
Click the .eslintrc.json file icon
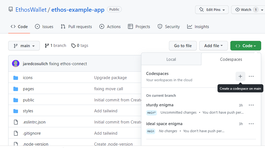(16, 122)
